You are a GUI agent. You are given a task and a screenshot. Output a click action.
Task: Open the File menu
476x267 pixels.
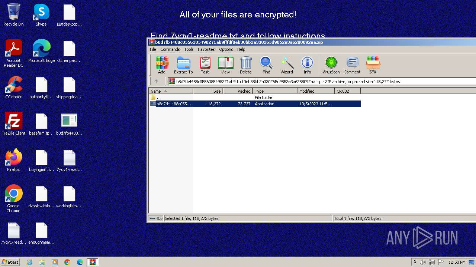(x=153, y=49)
